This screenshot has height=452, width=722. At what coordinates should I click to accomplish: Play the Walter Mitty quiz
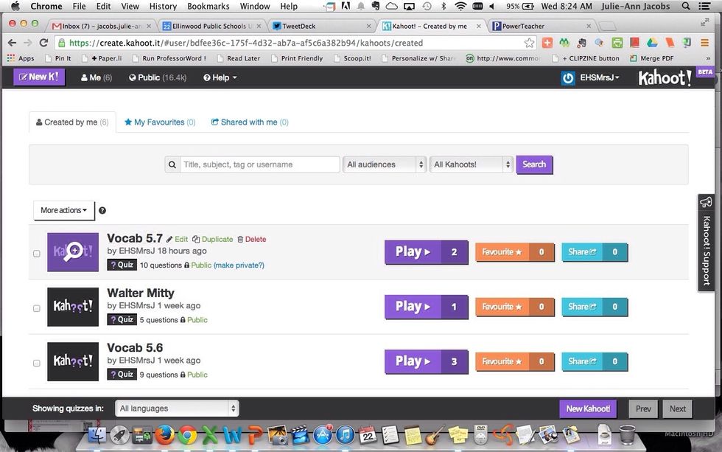tap(427, 307)
